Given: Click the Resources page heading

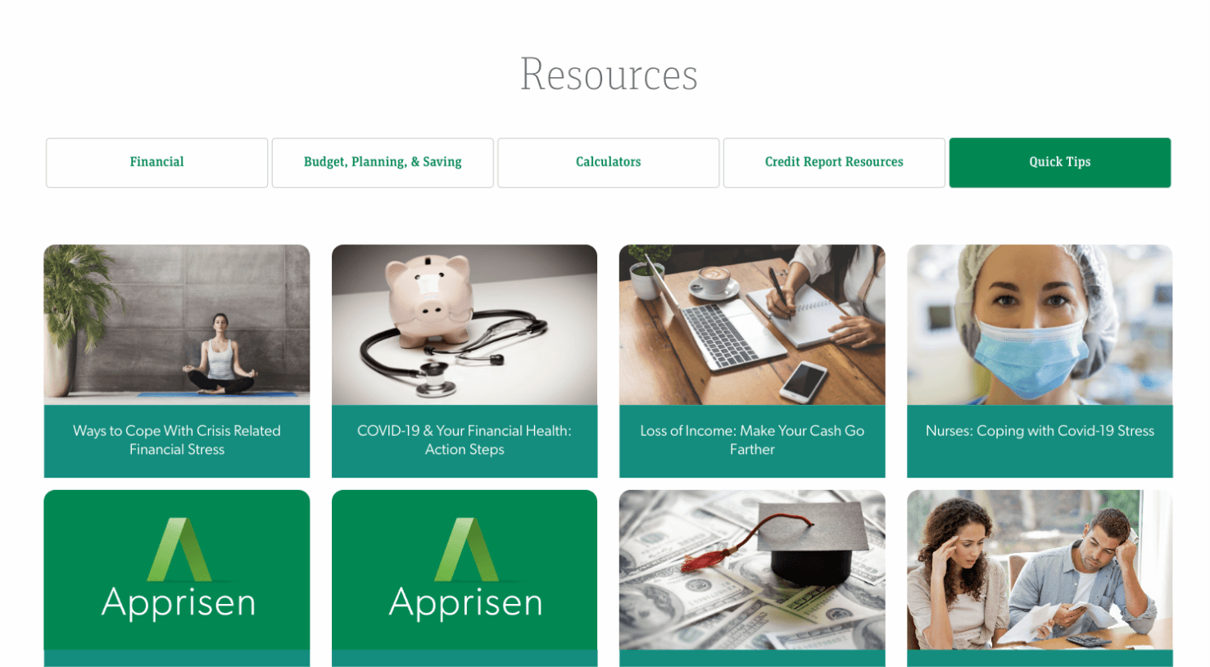Looking at the screenshot, I should pos(609,75).
